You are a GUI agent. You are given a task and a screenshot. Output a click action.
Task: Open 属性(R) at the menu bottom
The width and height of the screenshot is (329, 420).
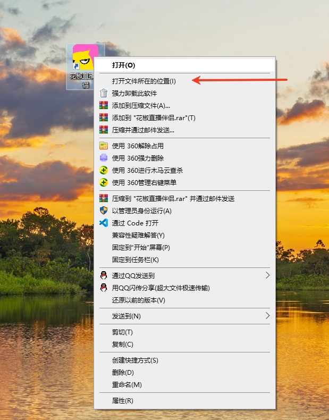coord(184,401)
